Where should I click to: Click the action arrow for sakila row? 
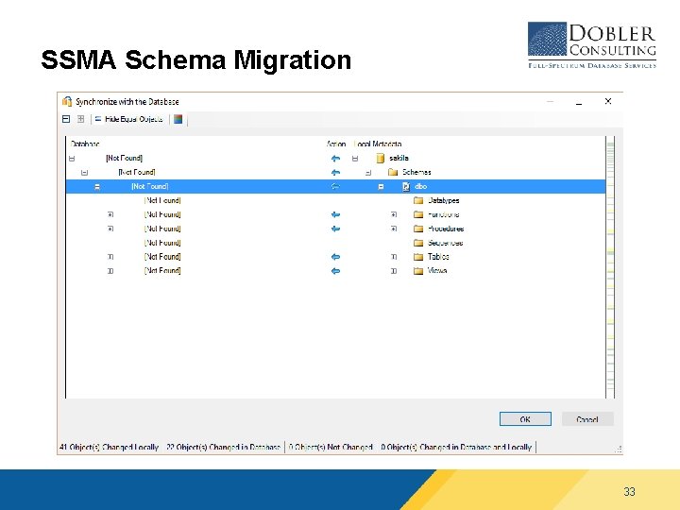335,159
